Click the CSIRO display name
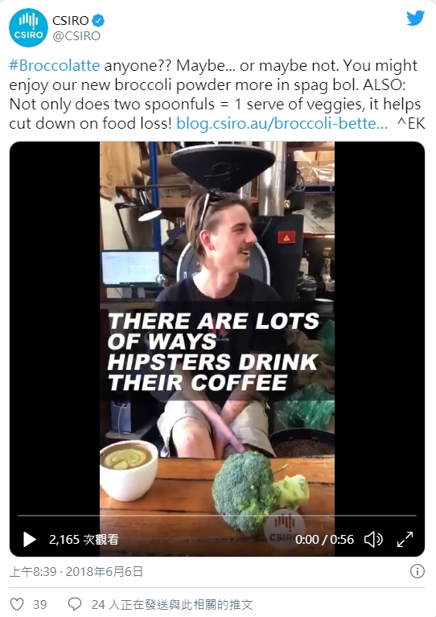The height and width of the screenshot is (617, 436). 71,20
